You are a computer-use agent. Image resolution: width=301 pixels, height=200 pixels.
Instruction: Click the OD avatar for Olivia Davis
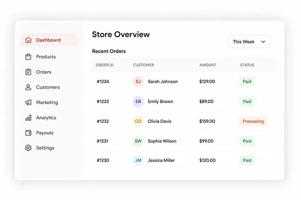(138, 121)
